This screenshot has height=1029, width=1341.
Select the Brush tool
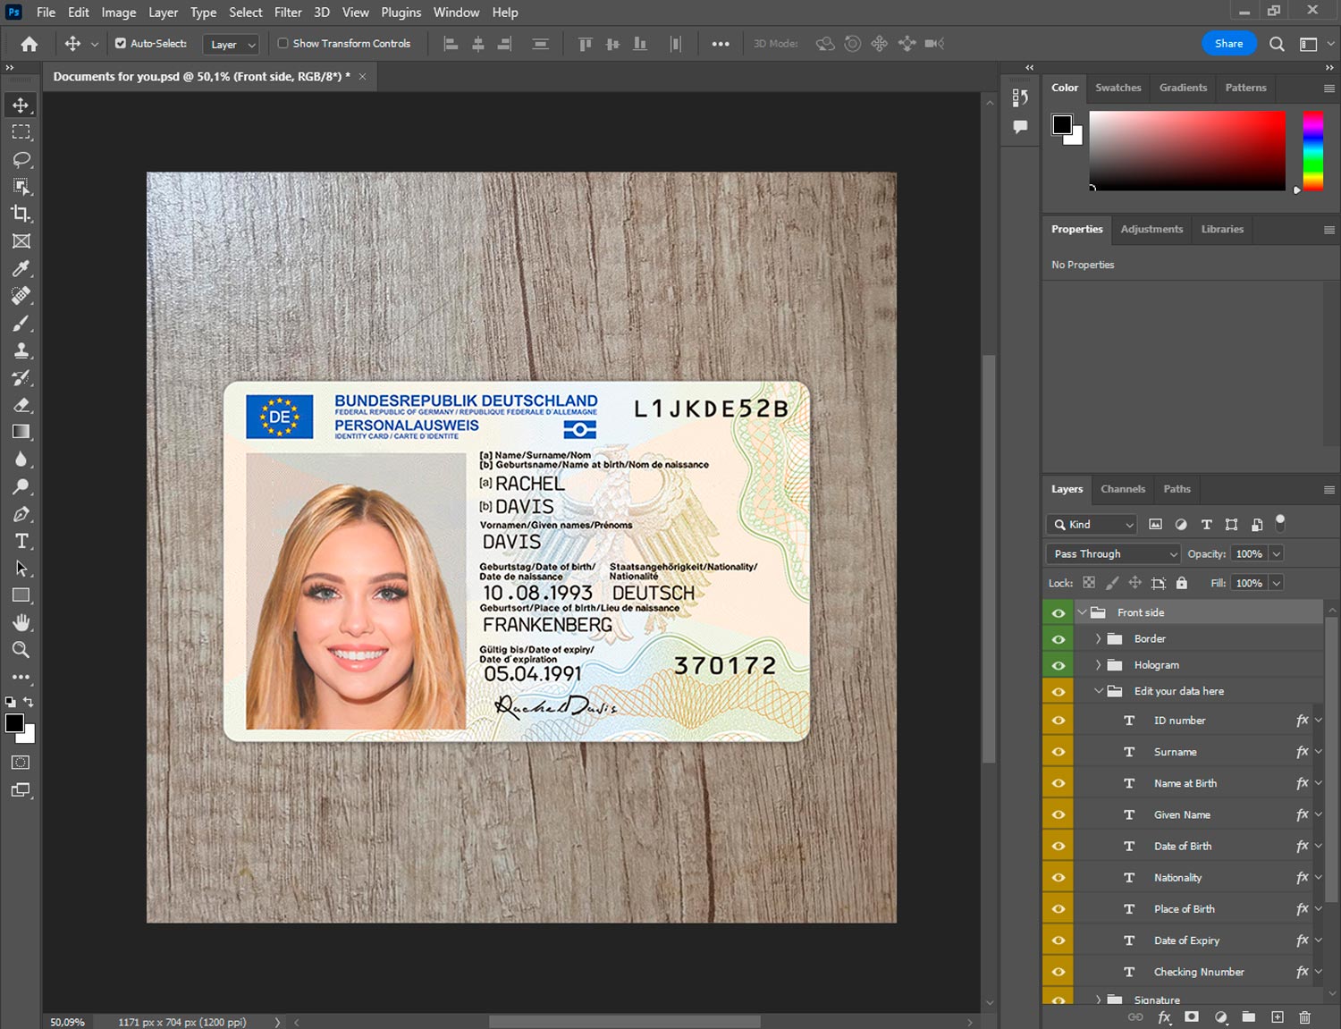[x=21, y=323]
